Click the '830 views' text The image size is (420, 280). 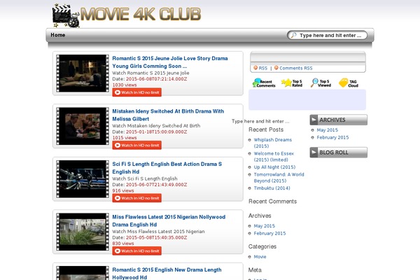[123, 244]
